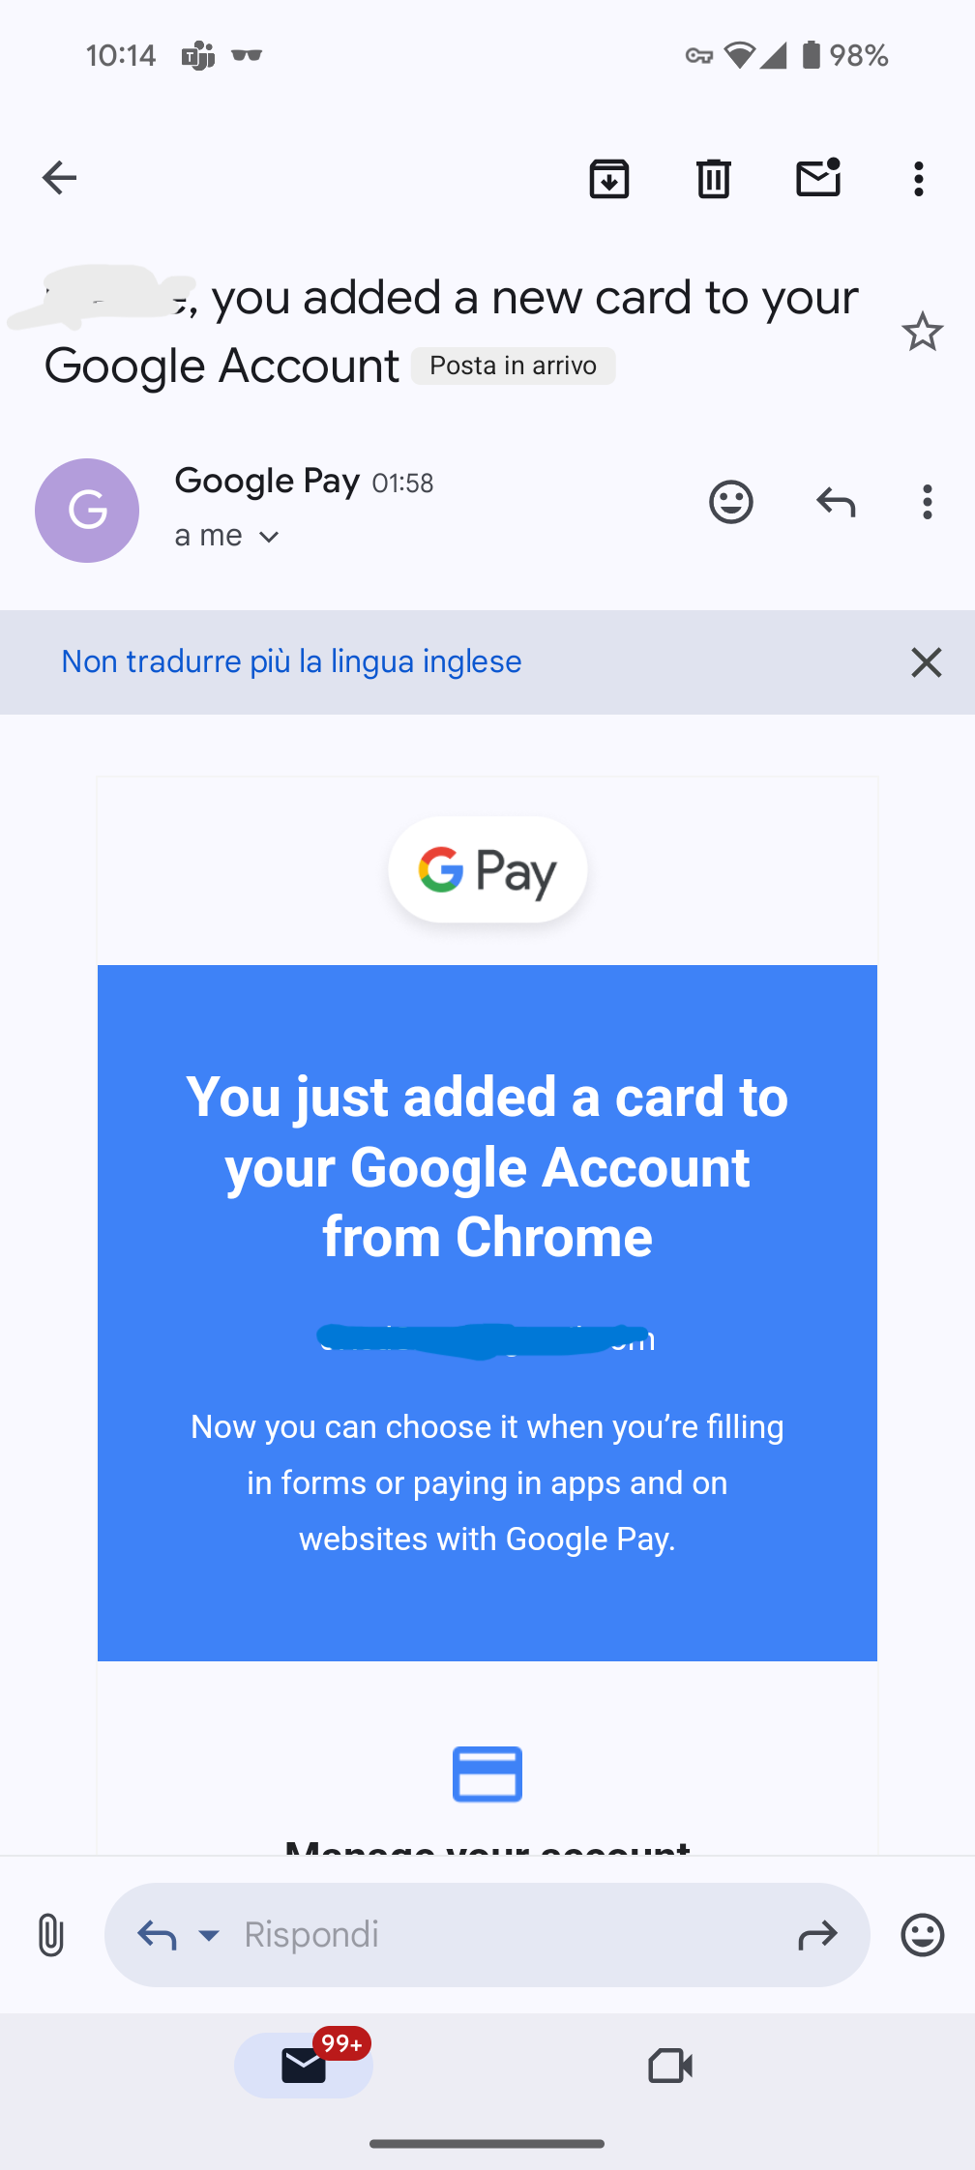Forward the email from reply bar
Viewport: 975px width, 2170px height.
[817, 1935]
